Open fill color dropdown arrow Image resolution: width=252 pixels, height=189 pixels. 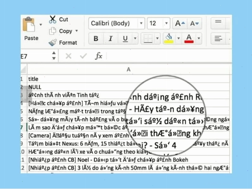point(178,38)
